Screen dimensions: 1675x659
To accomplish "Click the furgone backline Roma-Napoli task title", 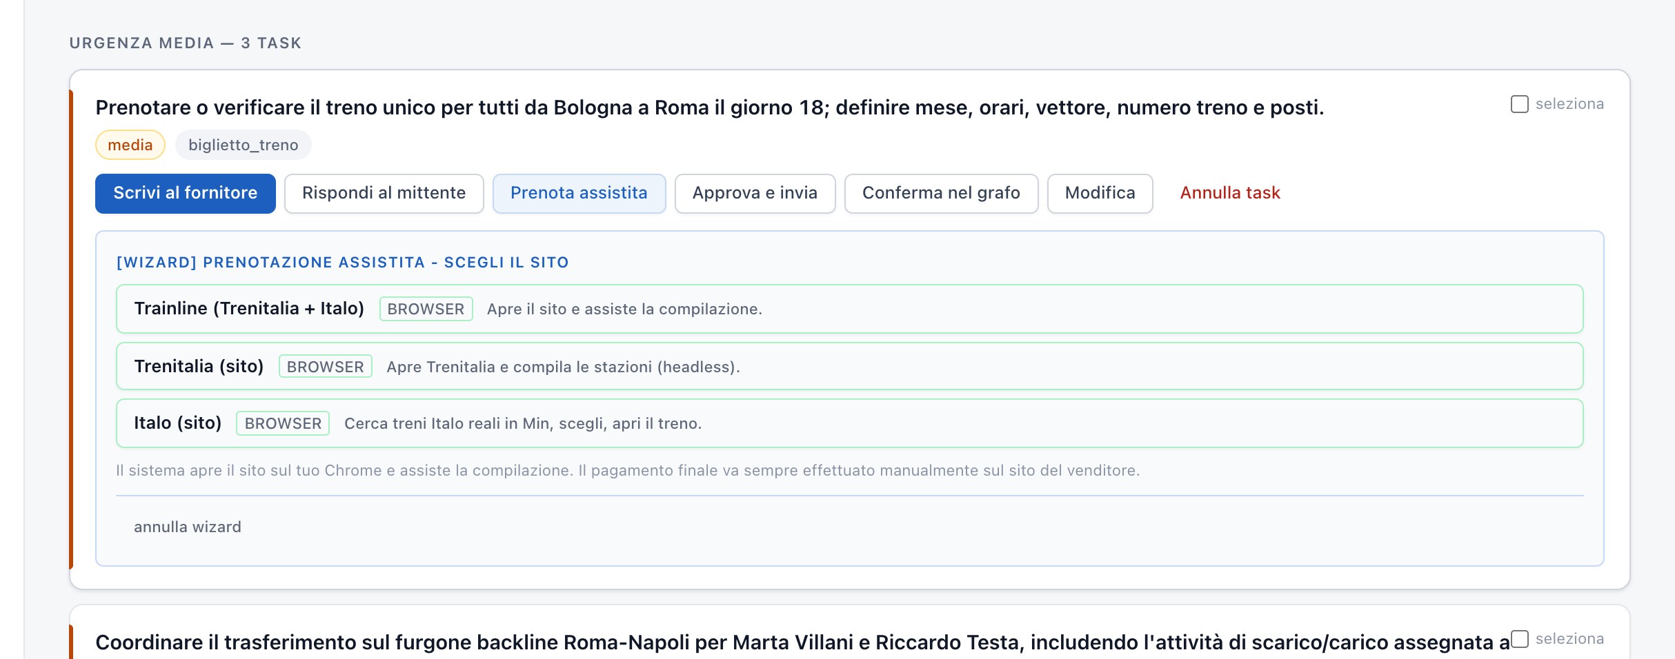I will coord(802,642).
